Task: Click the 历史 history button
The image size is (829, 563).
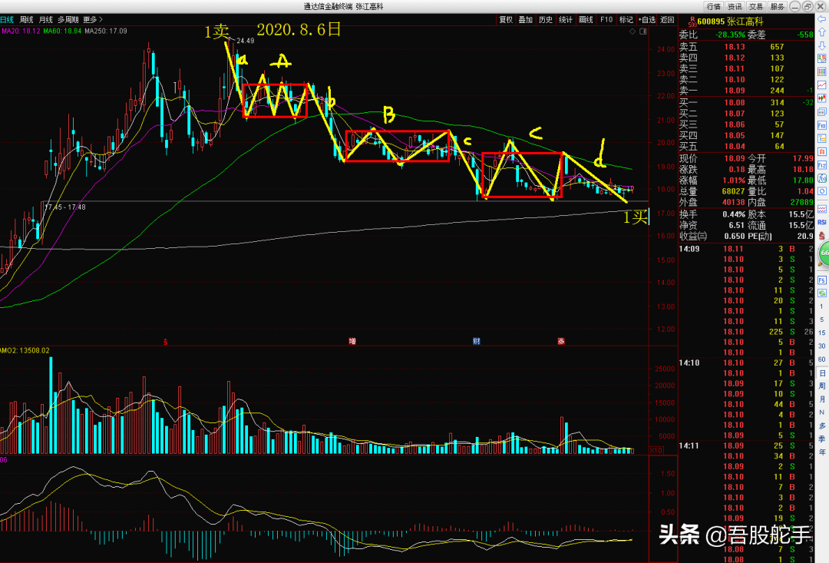Action: [546, 19]
